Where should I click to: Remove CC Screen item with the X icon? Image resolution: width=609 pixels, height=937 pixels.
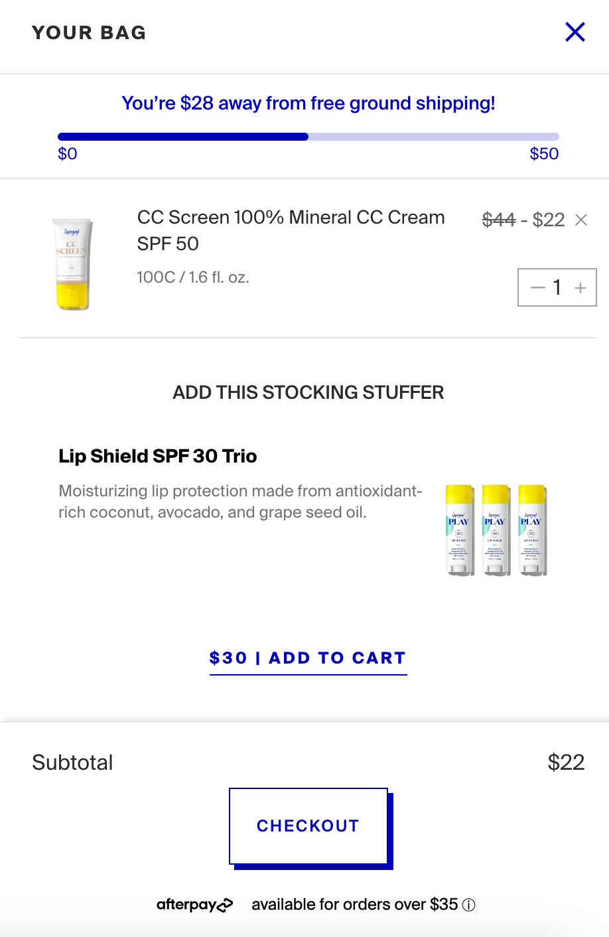click(x=581, y=220)
